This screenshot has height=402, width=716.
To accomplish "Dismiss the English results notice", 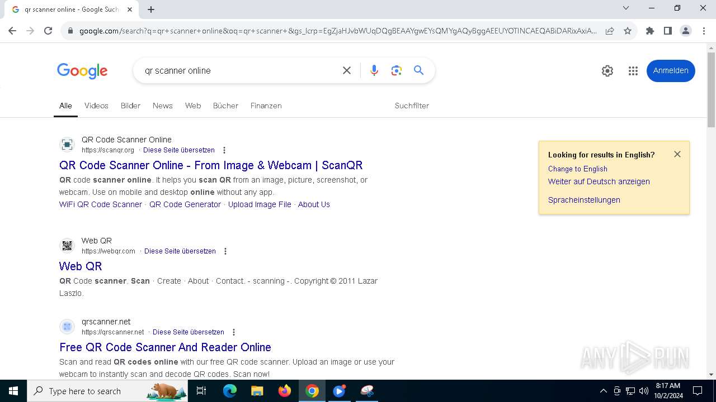I will [677, 154].
